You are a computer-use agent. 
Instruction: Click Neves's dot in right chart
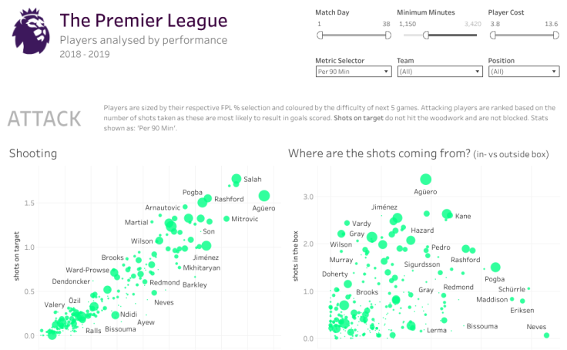point(546,335)
